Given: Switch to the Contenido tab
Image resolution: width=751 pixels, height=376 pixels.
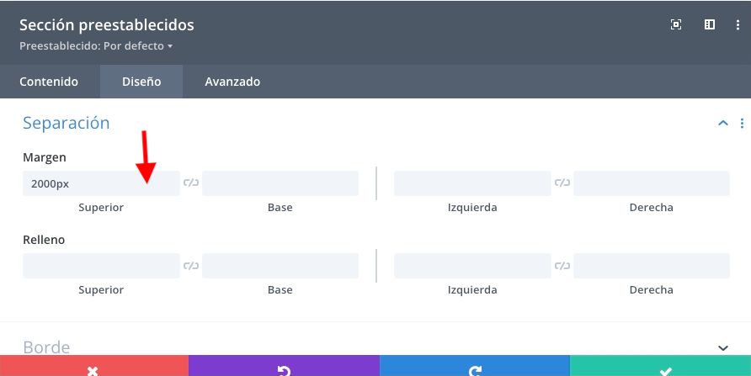Looking at the screenshot, I should [x=49, y=82].
